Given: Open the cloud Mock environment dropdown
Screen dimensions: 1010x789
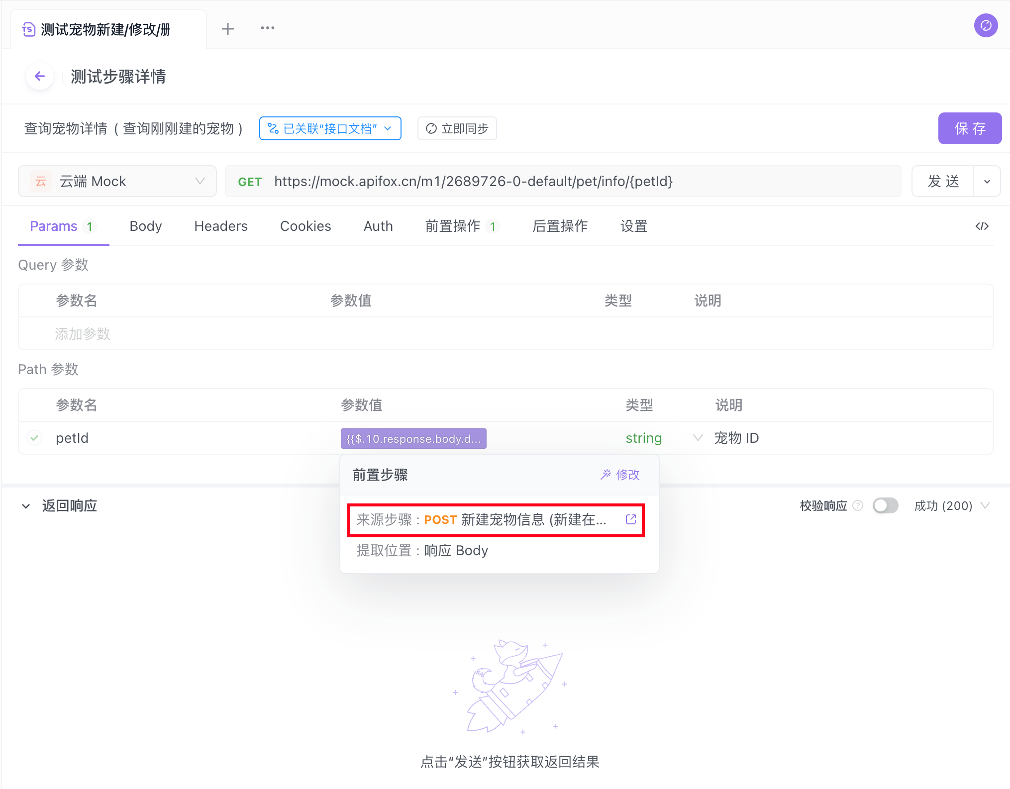Looking at the screenshot, I should click(200, 182).
